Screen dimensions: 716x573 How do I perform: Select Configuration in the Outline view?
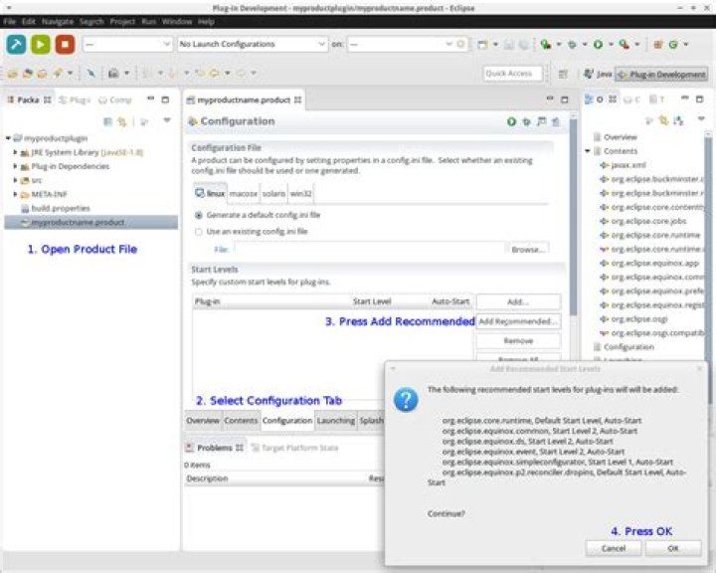pyautogui.click(x=624, y=347)
